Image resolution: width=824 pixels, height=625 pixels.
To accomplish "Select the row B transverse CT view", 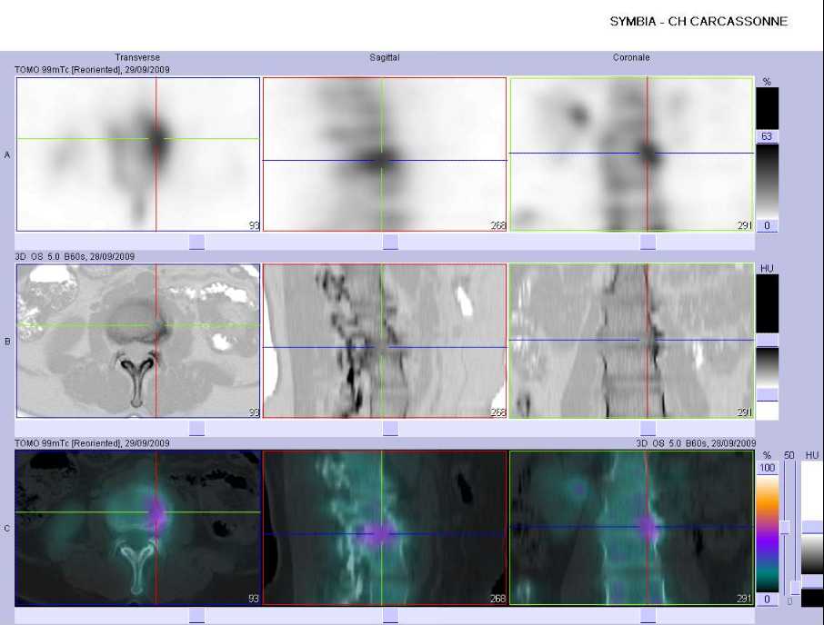I will pos(138,341).
